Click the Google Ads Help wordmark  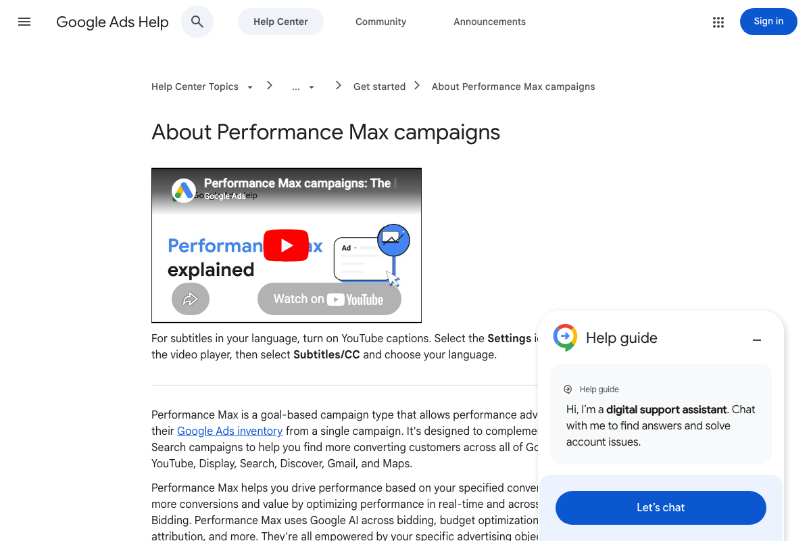click(x=112, y=22)
